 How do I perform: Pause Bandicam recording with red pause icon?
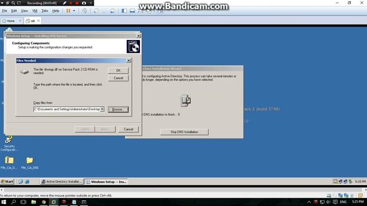(x=71, y=3)
